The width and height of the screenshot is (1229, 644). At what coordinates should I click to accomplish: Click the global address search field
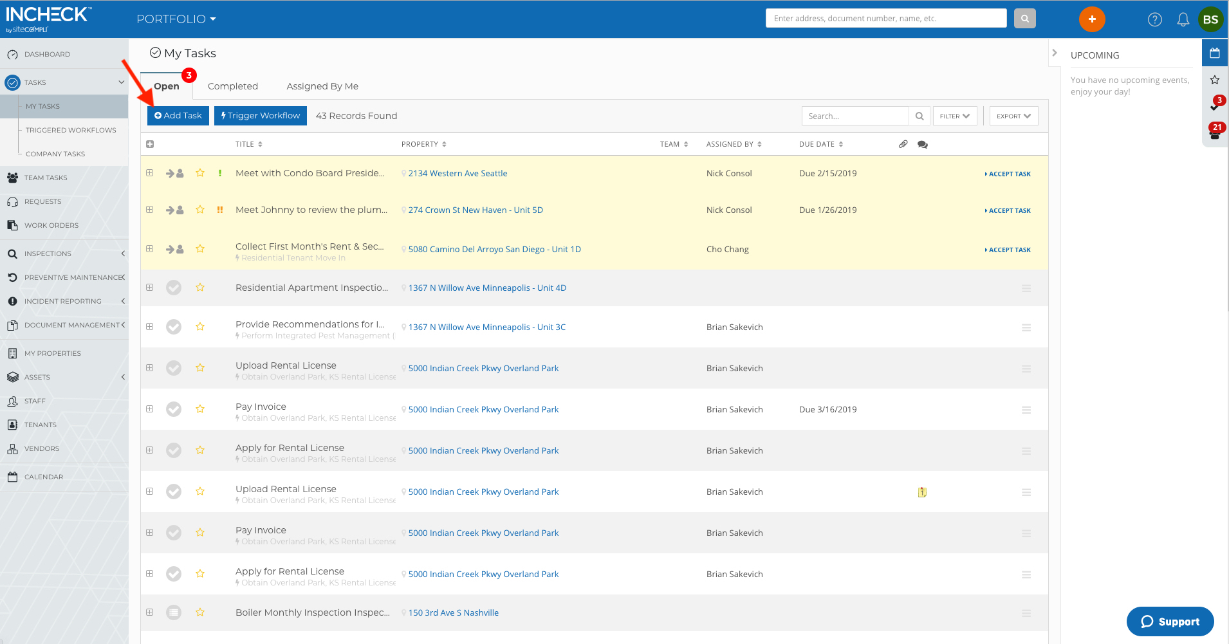pyautogui.click(x=885, y=19)
